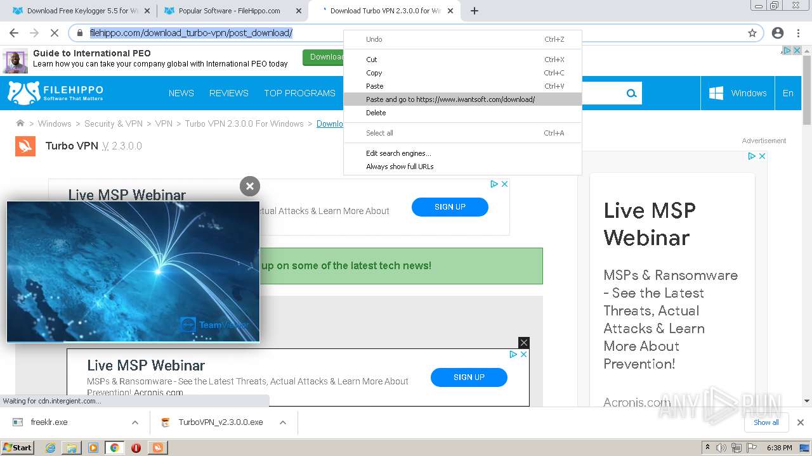Go to Security & VPN breadcrumb
The image size is (812, 456).
[x=114, y=123]
